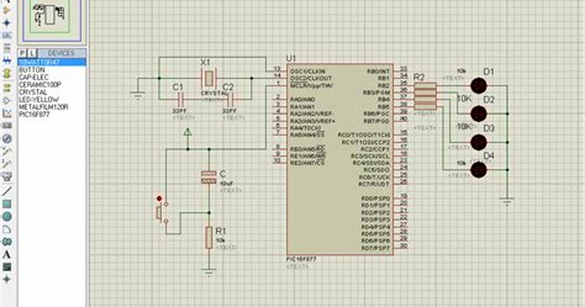585x307 pixels.
Task: Select capacitor C2 symbol
Action: point(230,99)
